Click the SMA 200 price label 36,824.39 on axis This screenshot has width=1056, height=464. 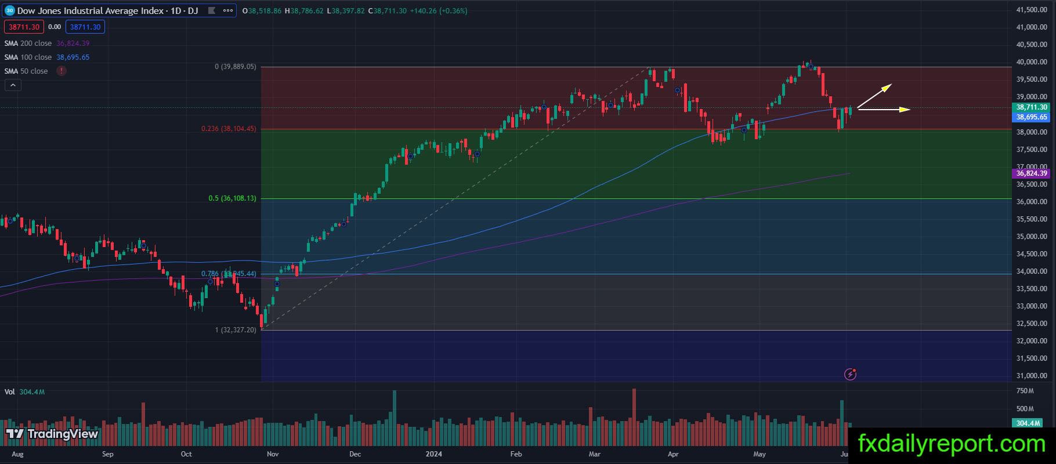[1032, 173]
